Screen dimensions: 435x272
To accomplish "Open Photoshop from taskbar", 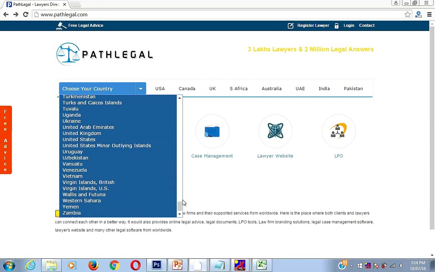I will (x=156, y=265).
